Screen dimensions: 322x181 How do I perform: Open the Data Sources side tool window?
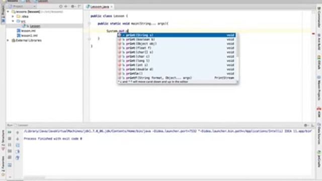click(319, 133)
